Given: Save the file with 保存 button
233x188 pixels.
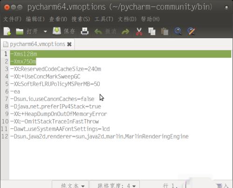Looking at the screenshot, I should click(64, 31).
